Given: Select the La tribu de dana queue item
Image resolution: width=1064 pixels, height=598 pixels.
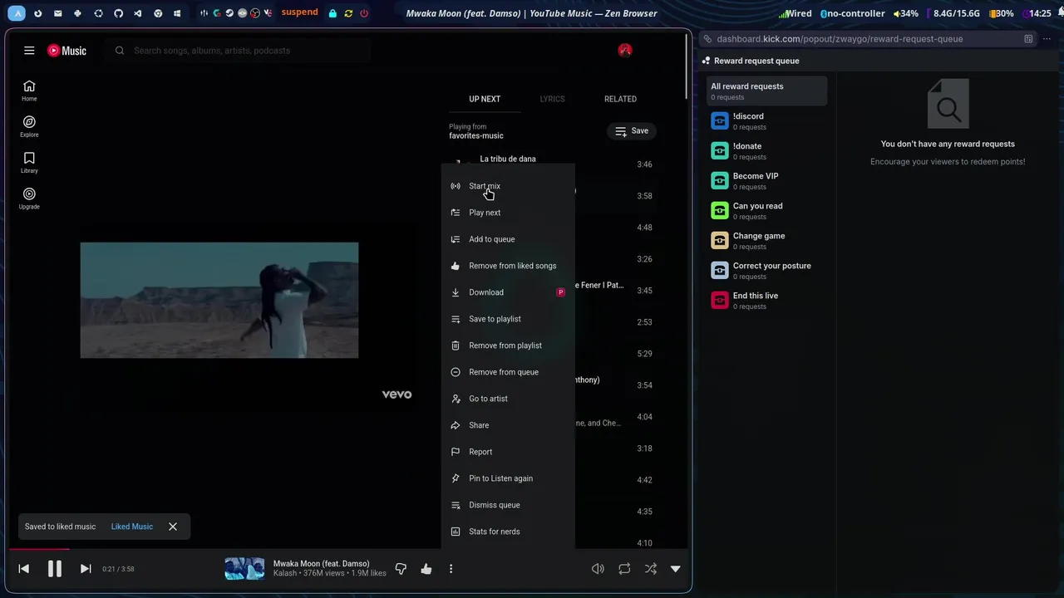Looking at the screenshot, I should click(x=508, y=159).
